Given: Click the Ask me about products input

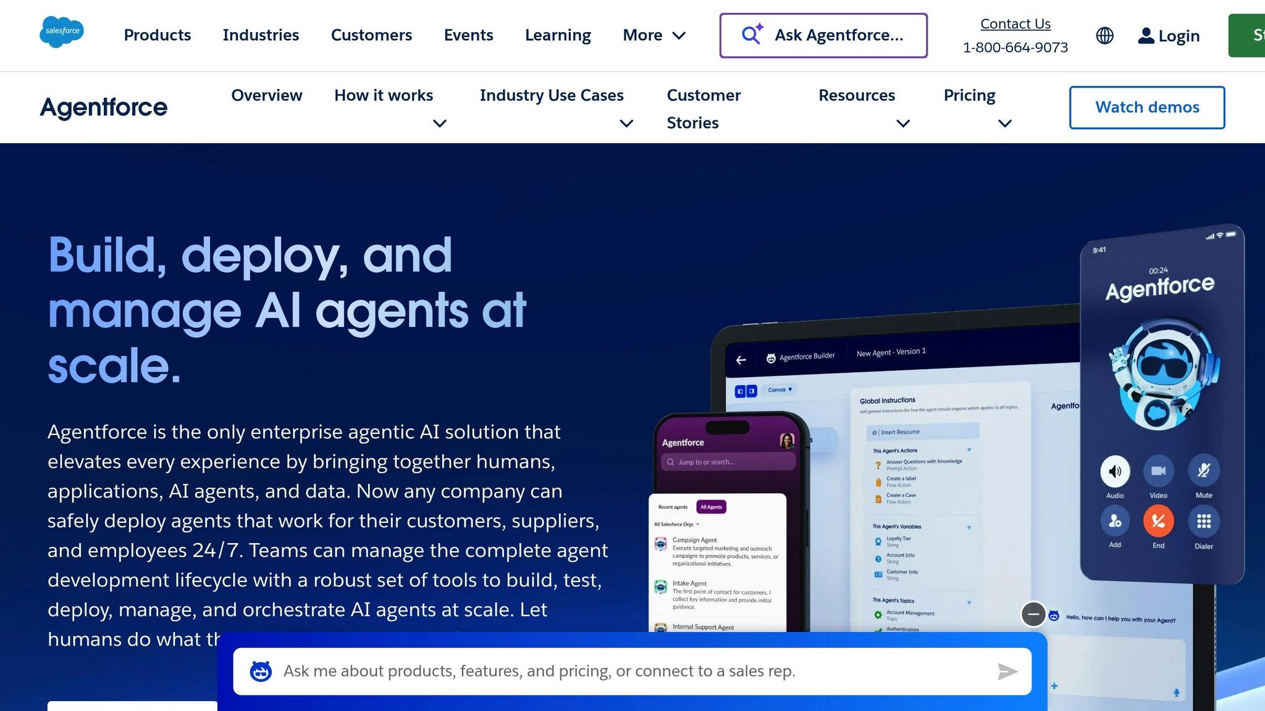Looking at the screenshot, I should tap(632, 671).
